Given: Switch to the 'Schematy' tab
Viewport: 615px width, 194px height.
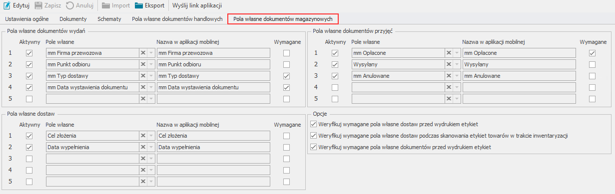Looking at the screenshot, I should (109, 19).
